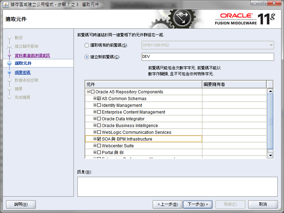Select the Oracle Data Integrator row text
The image size is (284, 213).
[x=123, y=119]
